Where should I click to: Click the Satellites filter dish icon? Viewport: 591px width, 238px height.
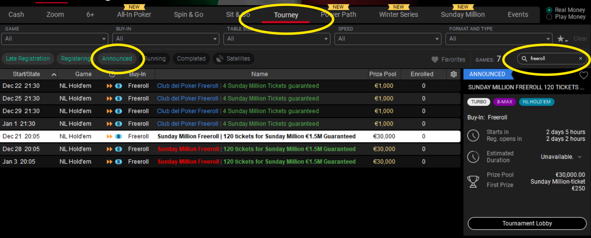pyautogui.click(x=220, y=59)
